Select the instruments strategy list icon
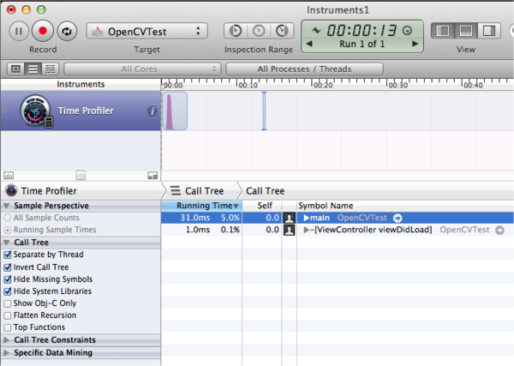 (x=33, y=69)
